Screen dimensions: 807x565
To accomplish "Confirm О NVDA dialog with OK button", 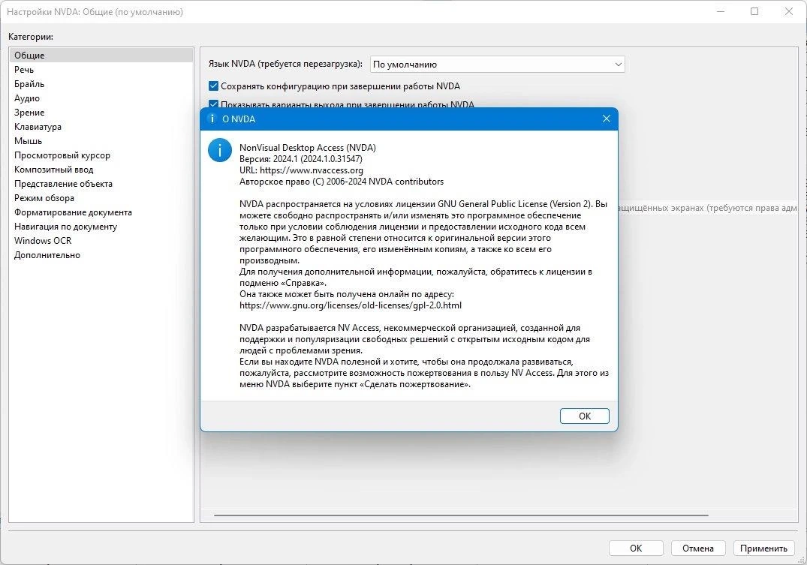I will click(x=584, y=416).
